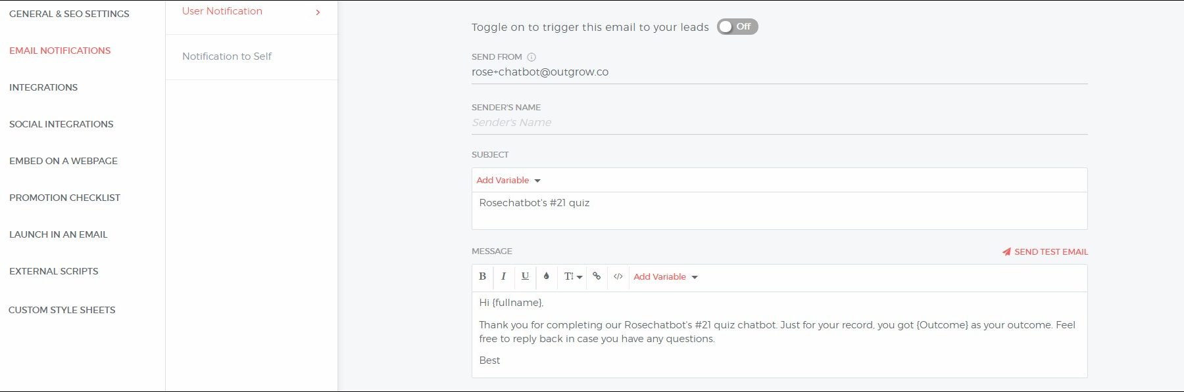Click the underline formatting icon
The image size is (1184, 392).
click(525, 276)
